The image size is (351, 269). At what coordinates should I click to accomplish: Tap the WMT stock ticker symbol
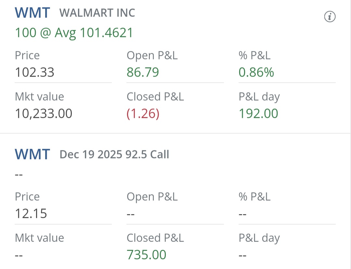pyautogui.click(x=32, y=13)
